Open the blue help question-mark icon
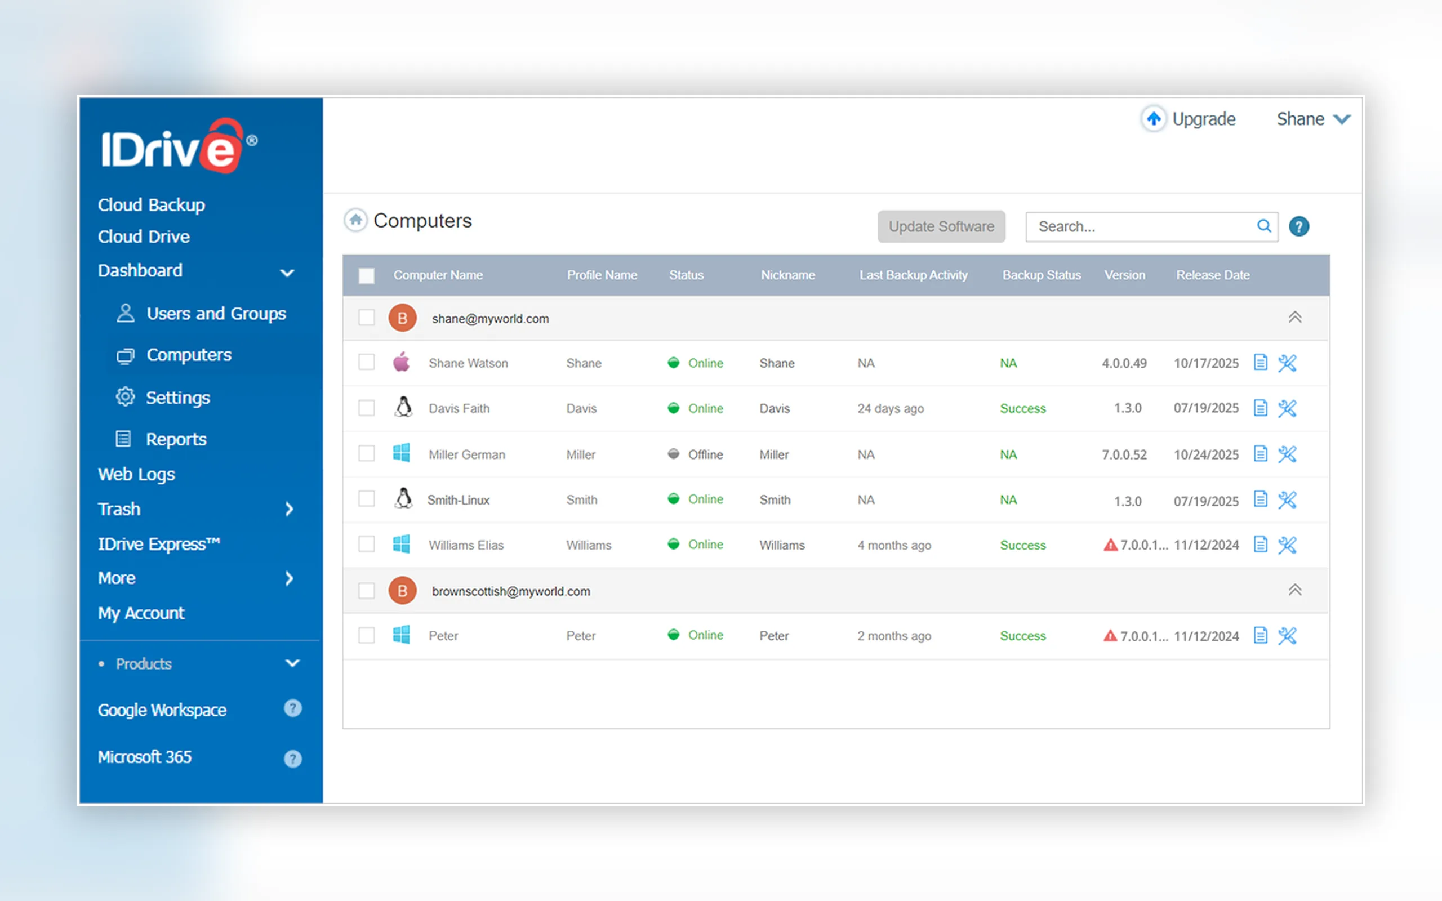Viewport: 1442px width, 901px height. (x=1298, y=226)
